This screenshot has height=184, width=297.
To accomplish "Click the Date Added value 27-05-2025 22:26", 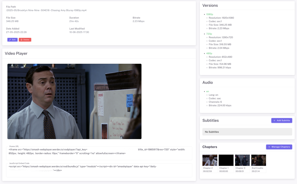I will (x=16, y=32).
